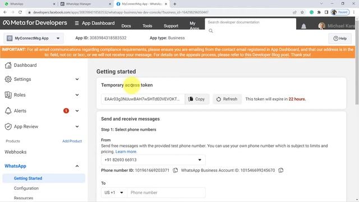Click the To phone number field
Screen dimensions: 359x202
point(166,192)
